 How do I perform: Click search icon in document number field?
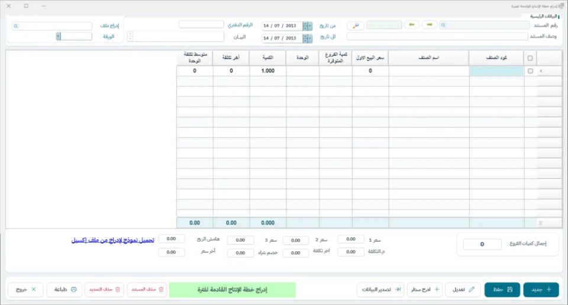[x=443, y=25]
